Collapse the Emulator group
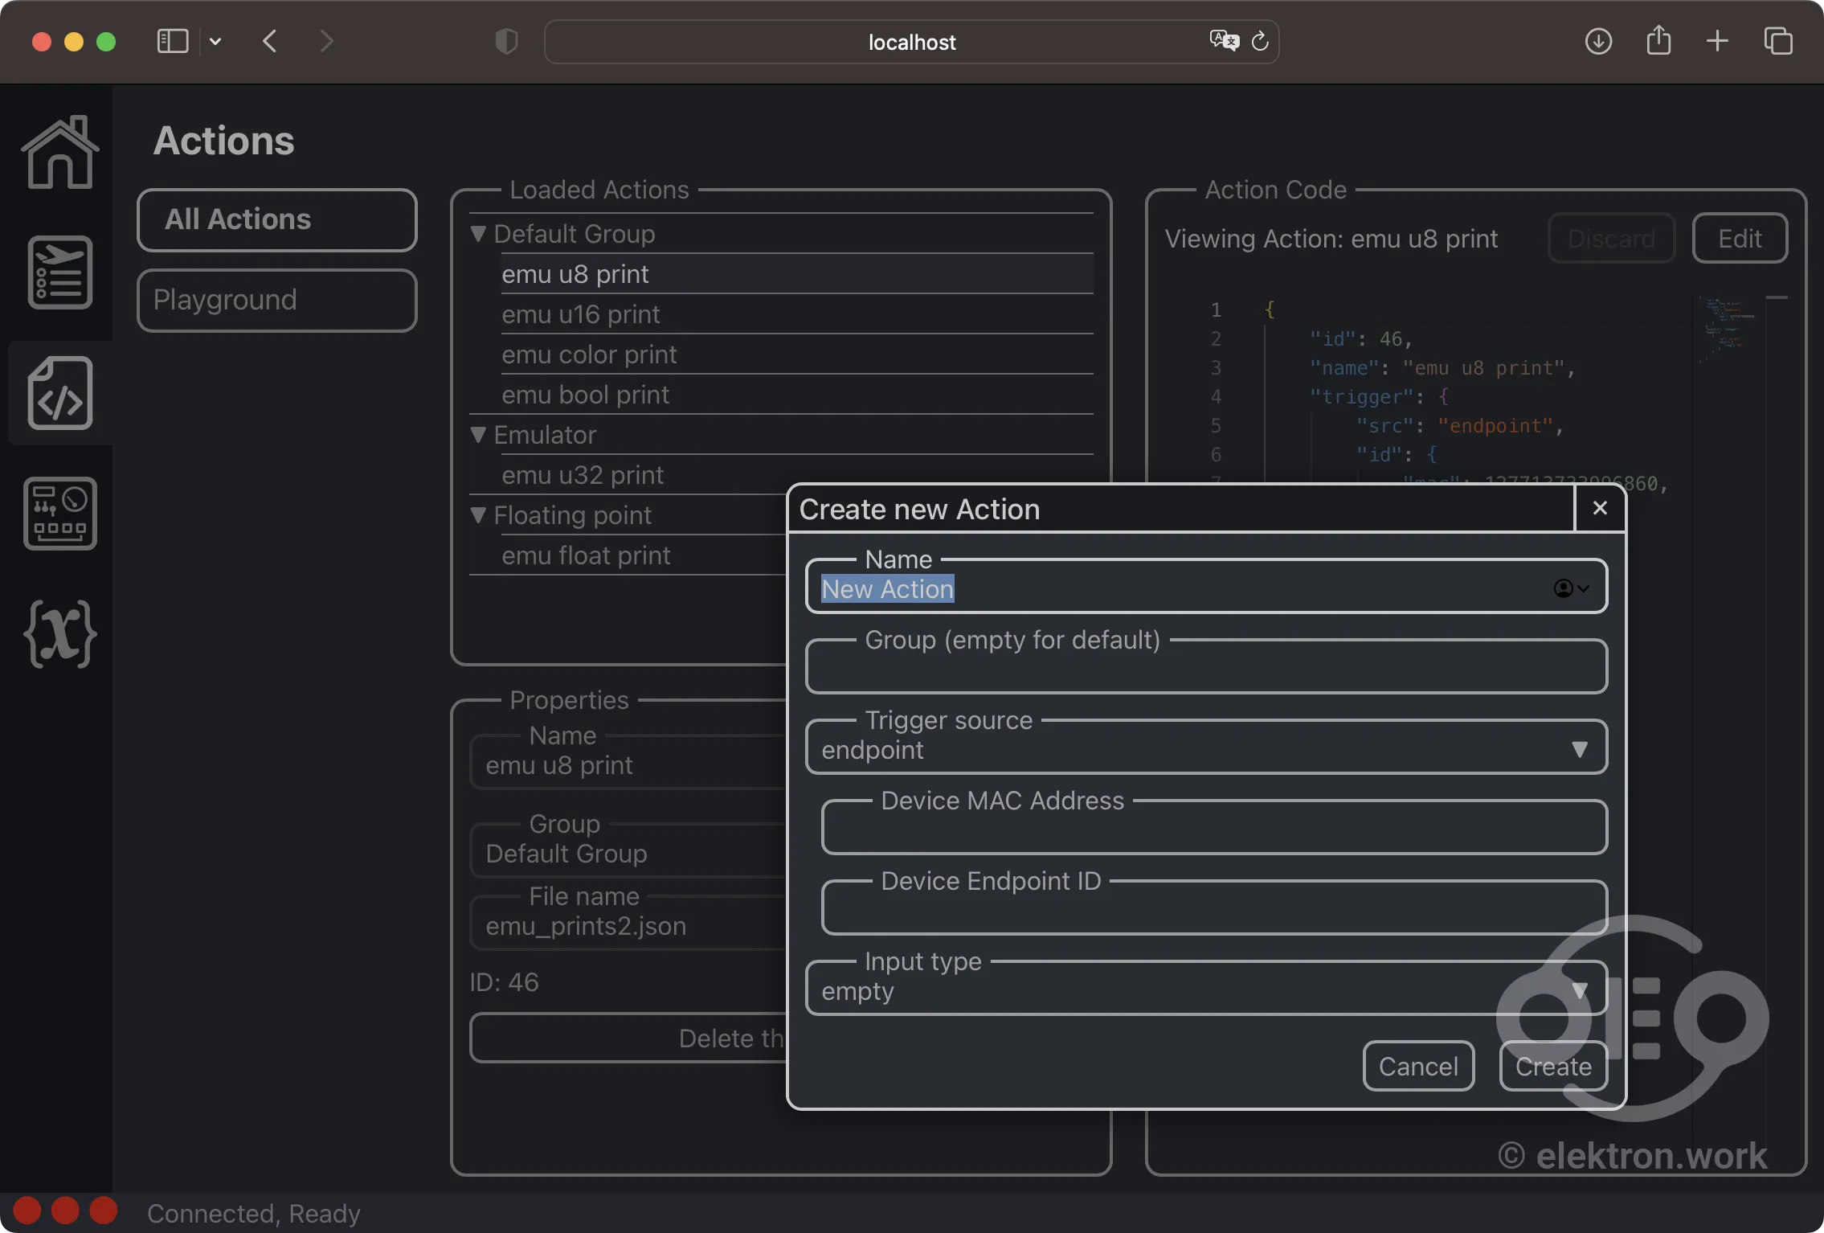The image size is (1824, 1233). pyautogui.click(x=478, y=435)
